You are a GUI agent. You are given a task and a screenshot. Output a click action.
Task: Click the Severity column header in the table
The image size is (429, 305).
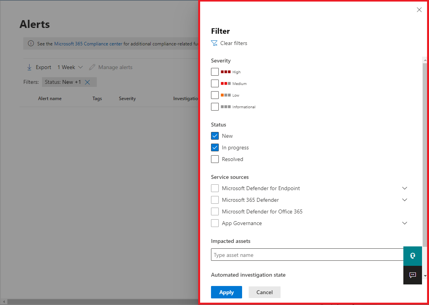click(127, 99)
